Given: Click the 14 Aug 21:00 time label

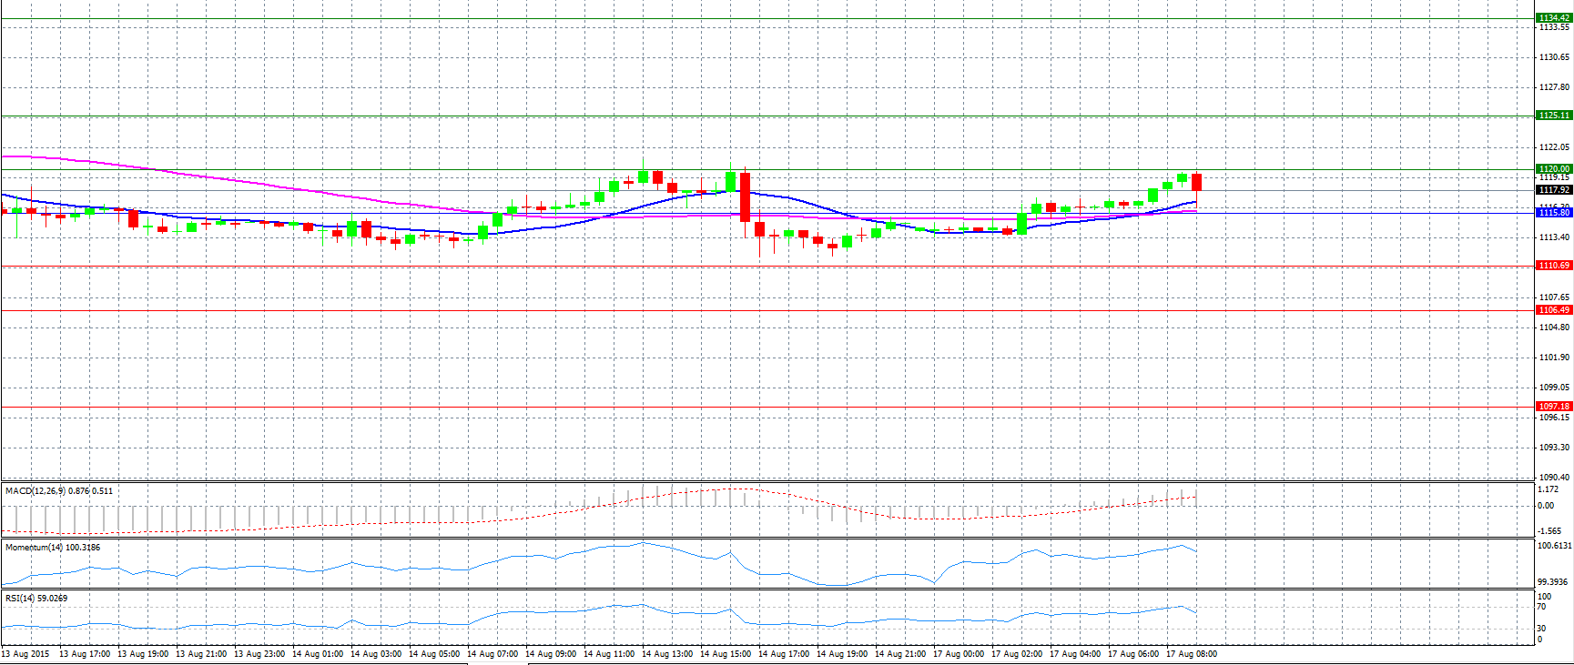Looking at the screenshot, I should click(x=900, y=654).
